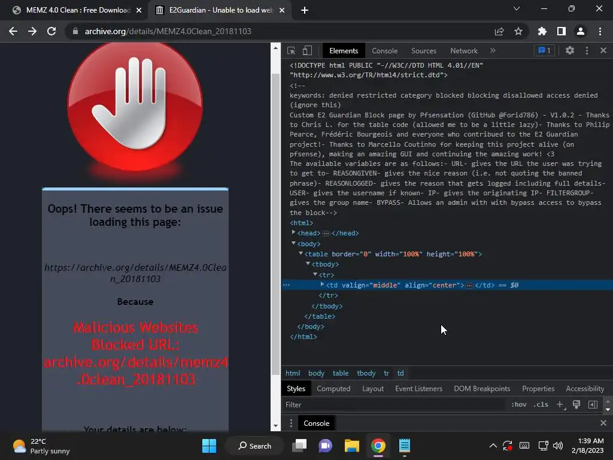The width and height of the screenshot is (613, 460).
Task: Open the Layout pane tab
Action: tap(372, 389)
